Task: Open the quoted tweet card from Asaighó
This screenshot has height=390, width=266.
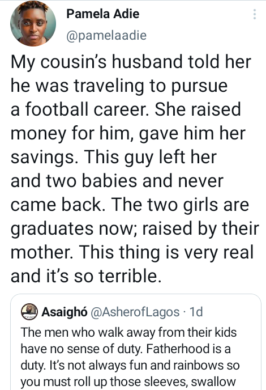Action: (x=136, y=342)
